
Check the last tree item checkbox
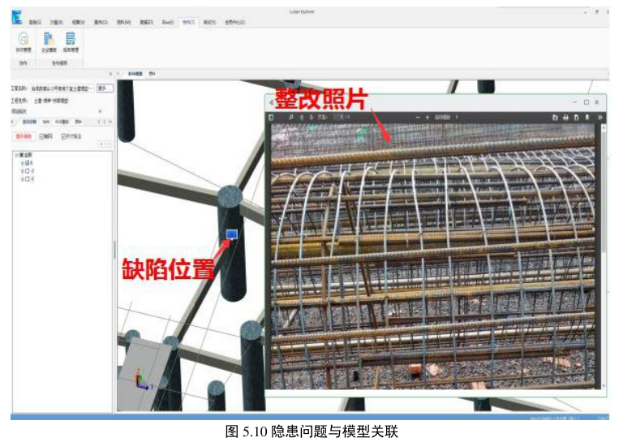click(x=28, y=178)
